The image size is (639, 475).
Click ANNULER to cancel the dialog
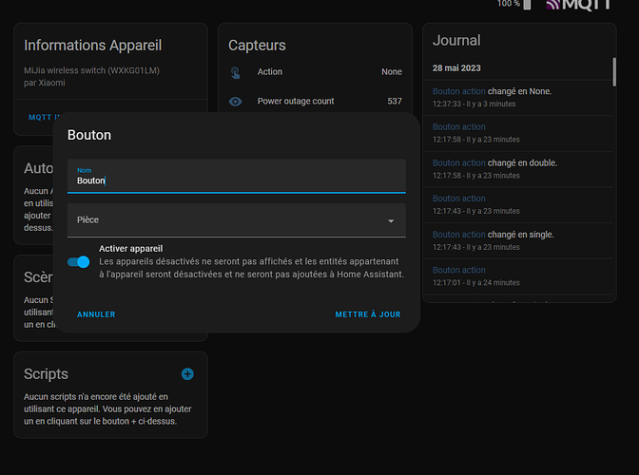tap(96, 314)
